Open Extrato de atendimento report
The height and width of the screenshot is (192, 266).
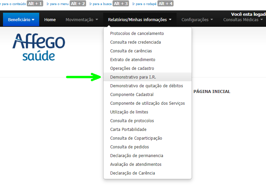(133, 60)
